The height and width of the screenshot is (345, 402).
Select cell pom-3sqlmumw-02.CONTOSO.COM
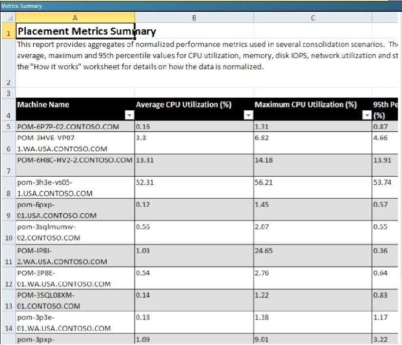(x=75, y=232)
